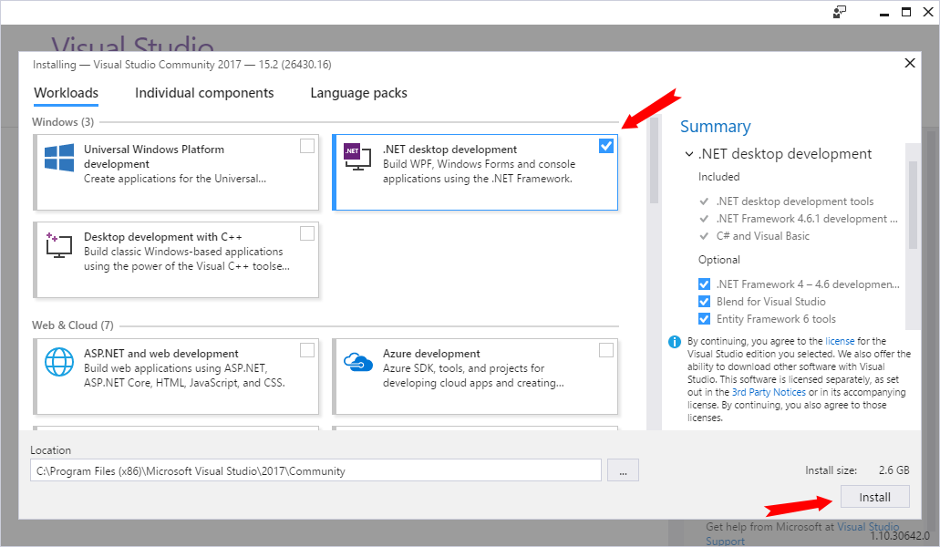Click the ASP.NET globe icon
940x547 pixels.
tap(59, 362)
